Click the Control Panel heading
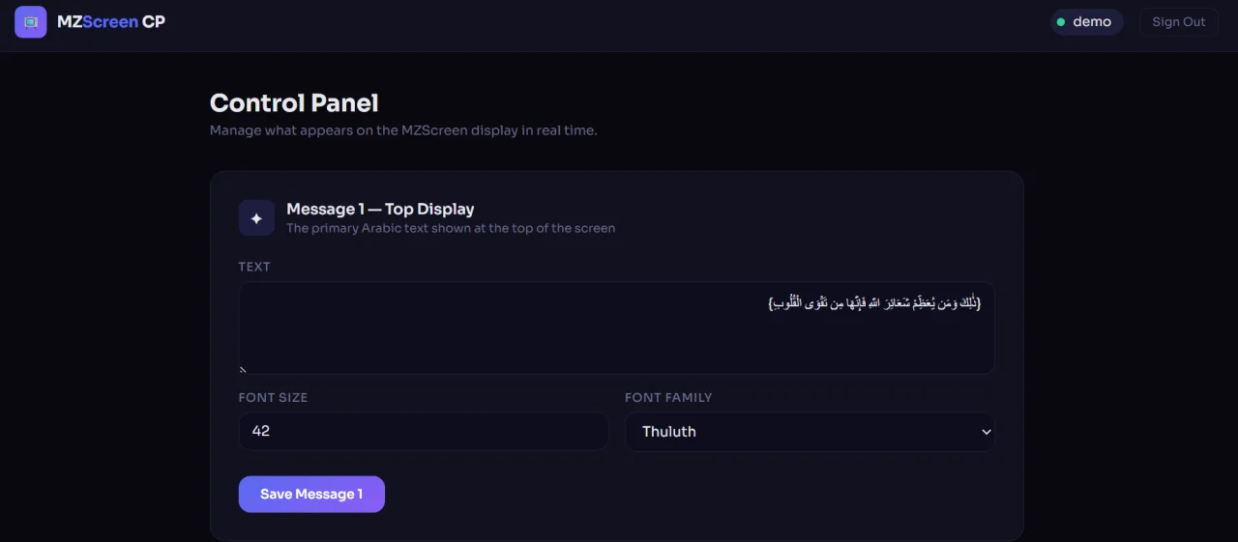The image size is (1238, 542). click(294, 103)
